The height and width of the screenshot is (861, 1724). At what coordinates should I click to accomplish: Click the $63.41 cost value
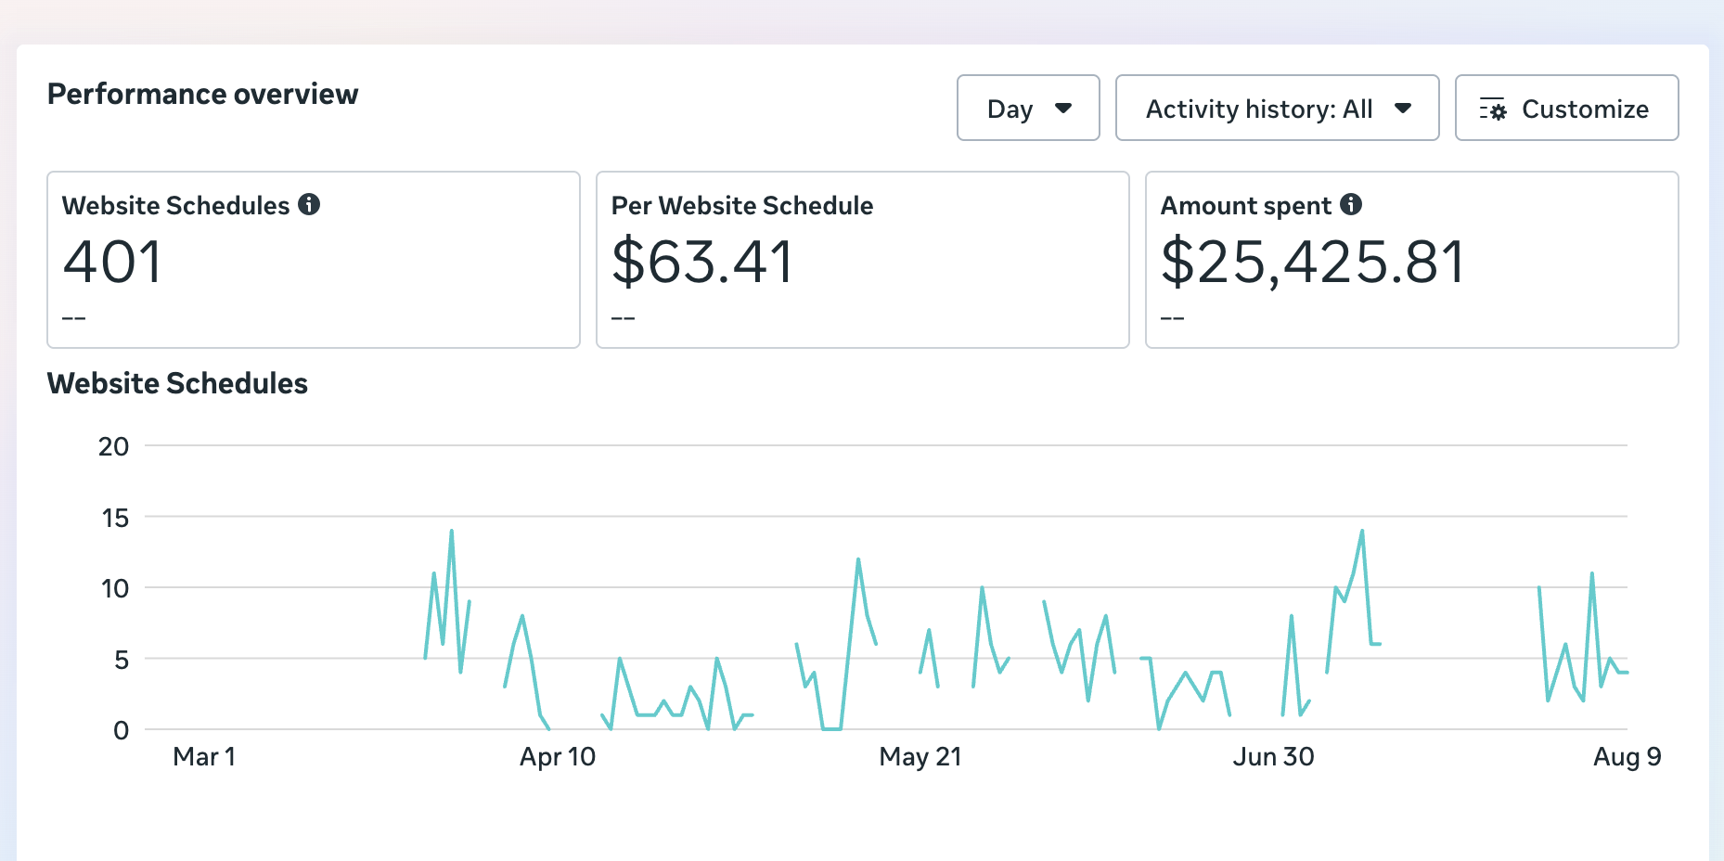pyautogui.click(x=702, y=262)
